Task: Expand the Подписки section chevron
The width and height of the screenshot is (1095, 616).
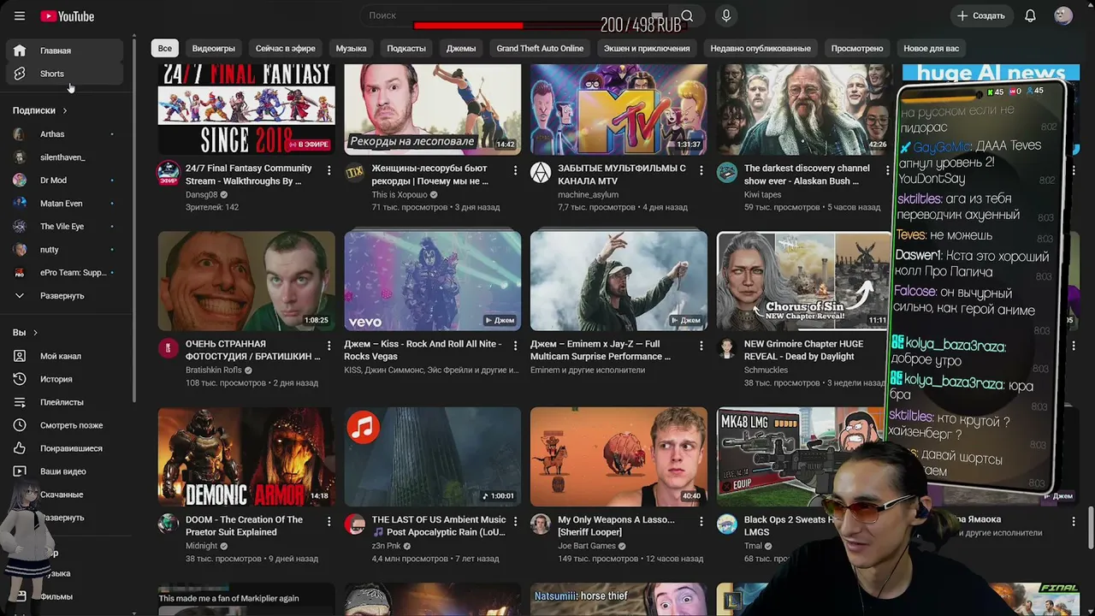Action: 65,110
